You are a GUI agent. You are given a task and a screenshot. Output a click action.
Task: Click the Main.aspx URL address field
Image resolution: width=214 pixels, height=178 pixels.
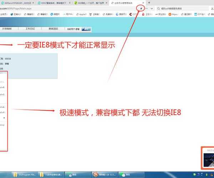point(68,9)
